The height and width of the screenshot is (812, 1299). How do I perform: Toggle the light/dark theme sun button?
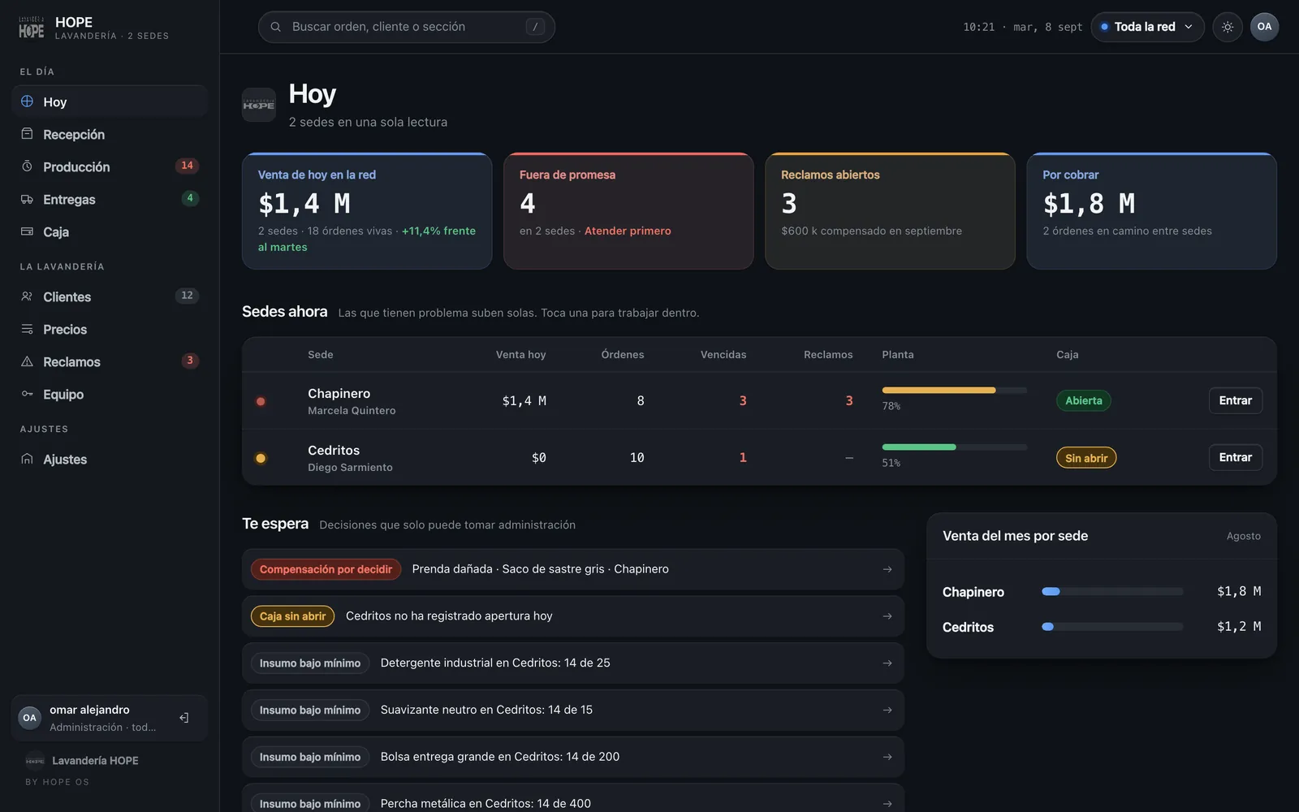1228,27
